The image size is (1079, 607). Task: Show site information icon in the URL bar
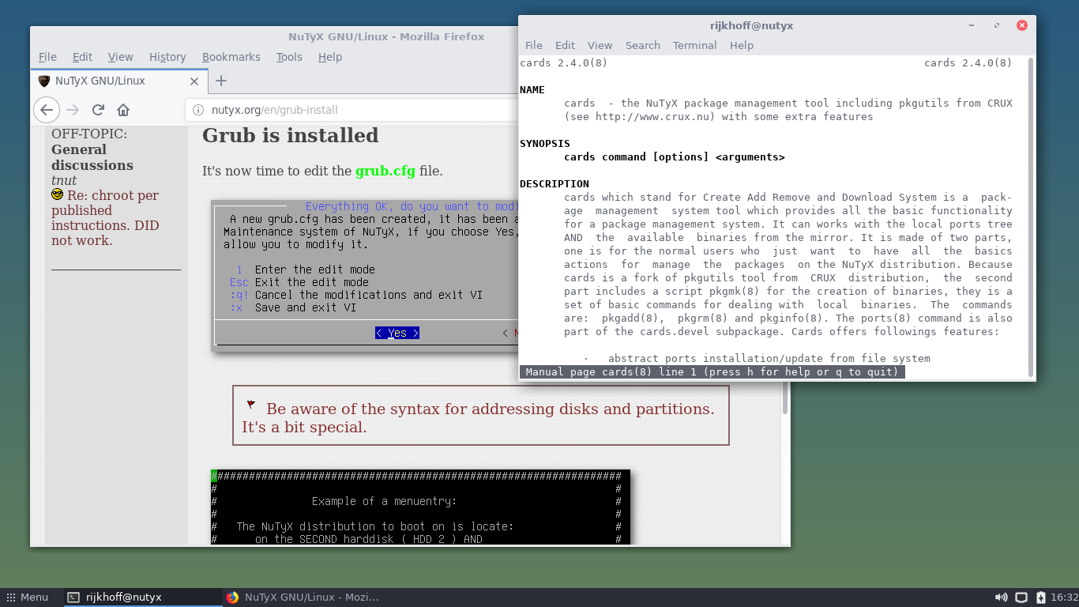198,110
